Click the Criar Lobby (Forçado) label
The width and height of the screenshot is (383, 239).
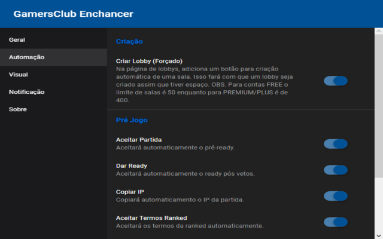149,61
